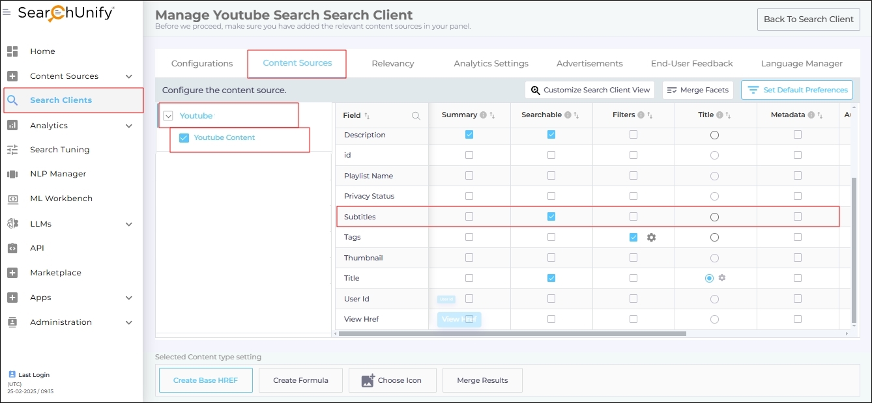
Task: Uncheck the Youtube Content checkbox
Action: coord(184,138)
